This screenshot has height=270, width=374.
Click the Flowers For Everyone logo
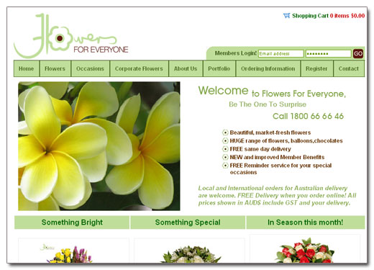tap(71, 36)
